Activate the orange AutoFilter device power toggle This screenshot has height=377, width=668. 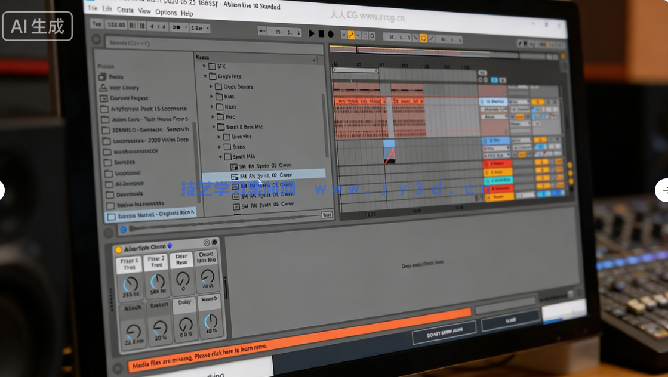119,249
